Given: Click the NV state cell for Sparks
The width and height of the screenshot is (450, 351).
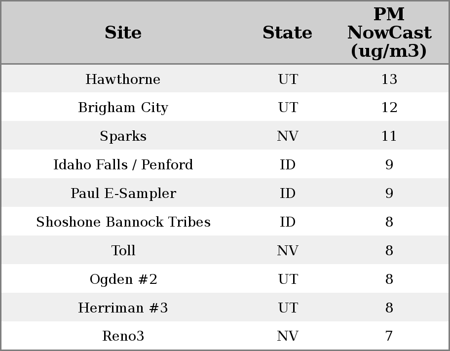Looking at the screenshot, I should point(287,136).
